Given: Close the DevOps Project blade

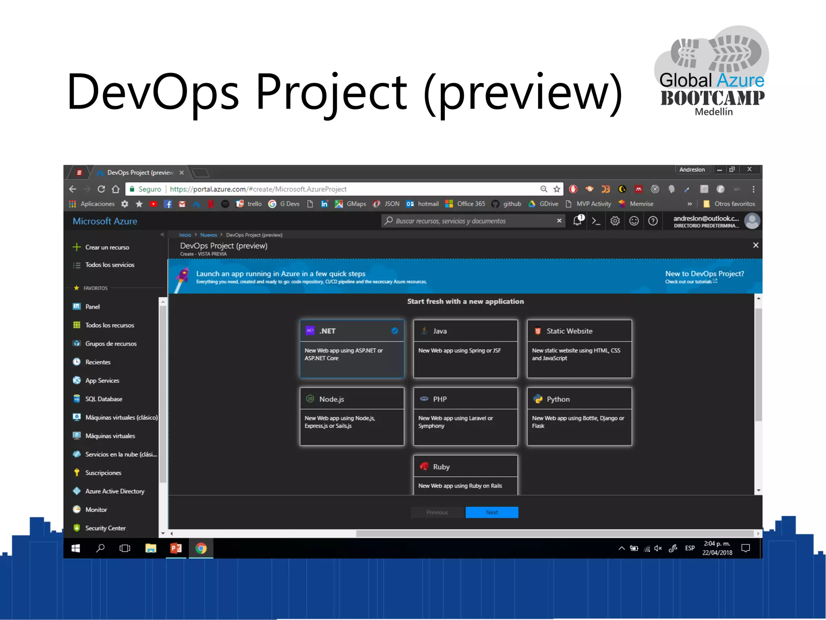Looking at the screenshot, I should 756,245.
